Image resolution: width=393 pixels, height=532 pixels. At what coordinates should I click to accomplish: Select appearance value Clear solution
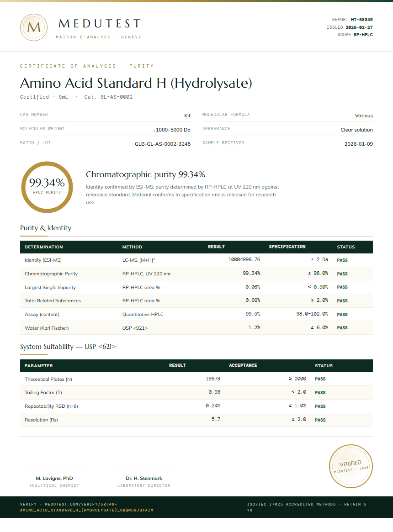pyautogui.click(x=356, y=130)
